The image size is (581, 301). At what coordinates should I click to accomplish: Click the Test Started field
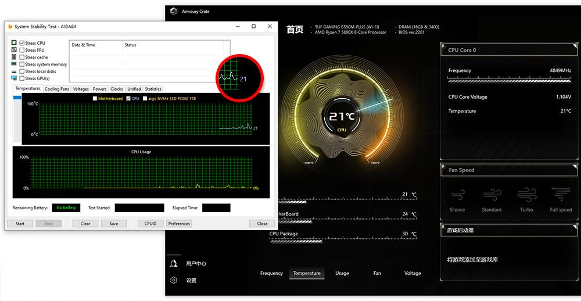tap(139, 207)
